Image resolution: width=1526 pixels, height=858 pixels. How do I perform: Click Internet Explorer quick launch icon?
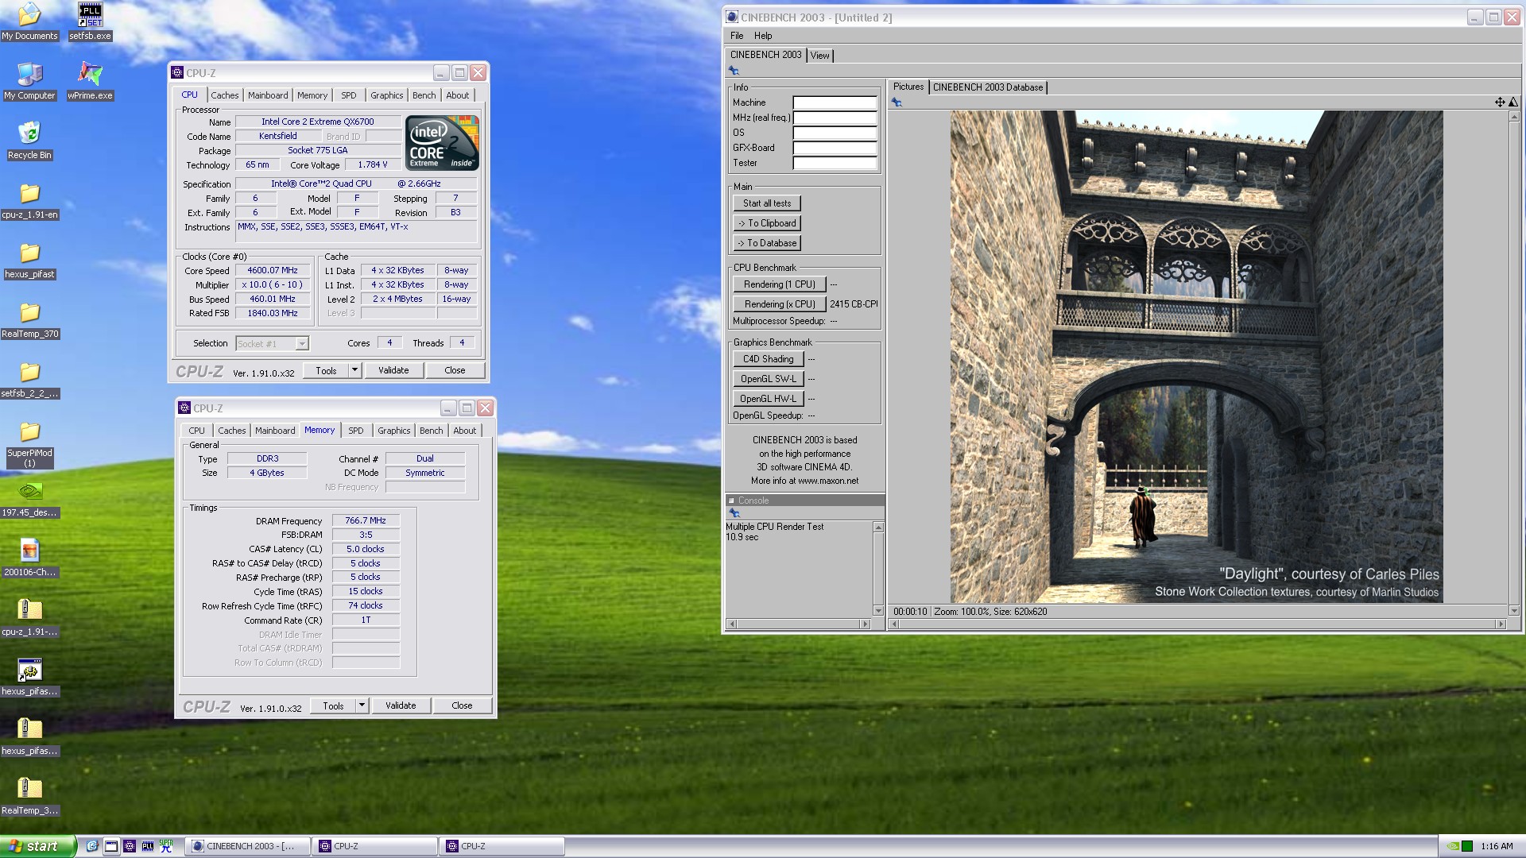[92, 846]
